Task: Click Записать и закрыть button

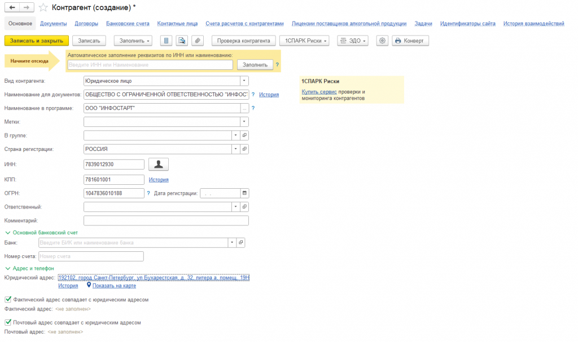Action: 37,41
